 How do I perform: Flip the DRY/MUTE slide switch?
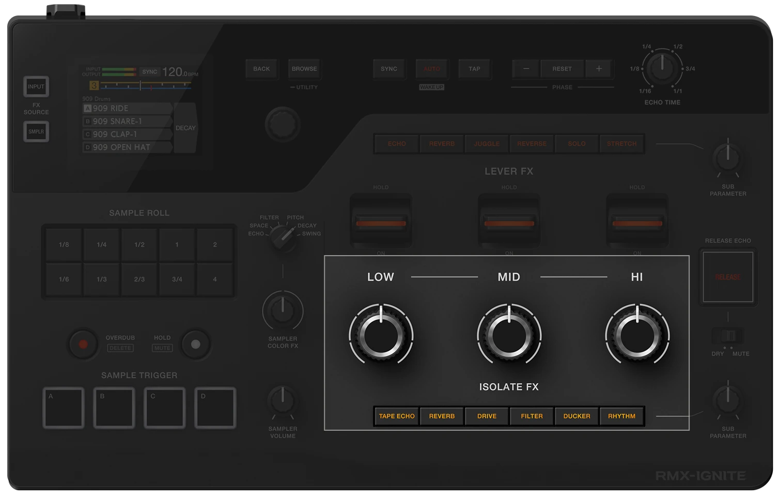pyautogui.click(x=728, y=336)
